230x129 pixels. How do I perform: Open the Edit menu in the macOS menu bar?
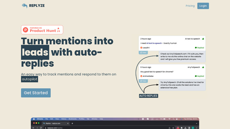click(51, 119)
